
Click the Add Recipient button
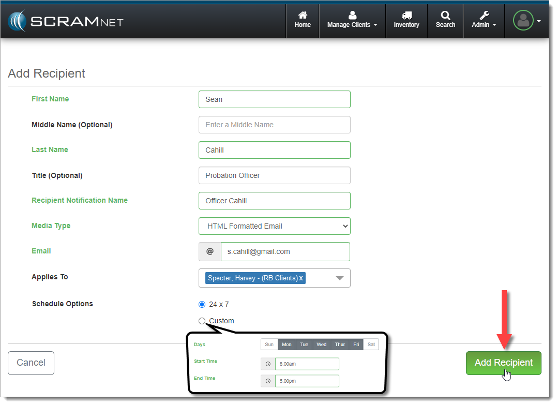click(x=503, y=363)
